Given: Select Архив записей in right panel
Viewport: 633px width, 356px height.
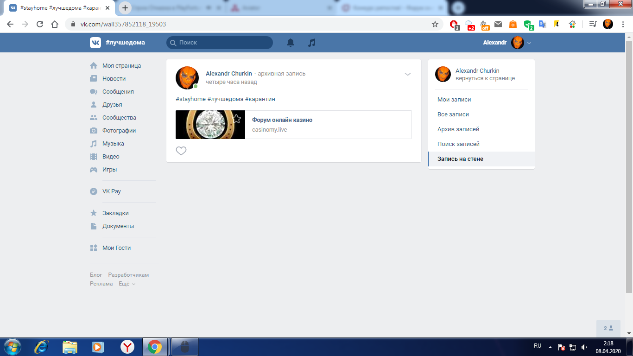Looking at the screenshot, I should point(481,129).
